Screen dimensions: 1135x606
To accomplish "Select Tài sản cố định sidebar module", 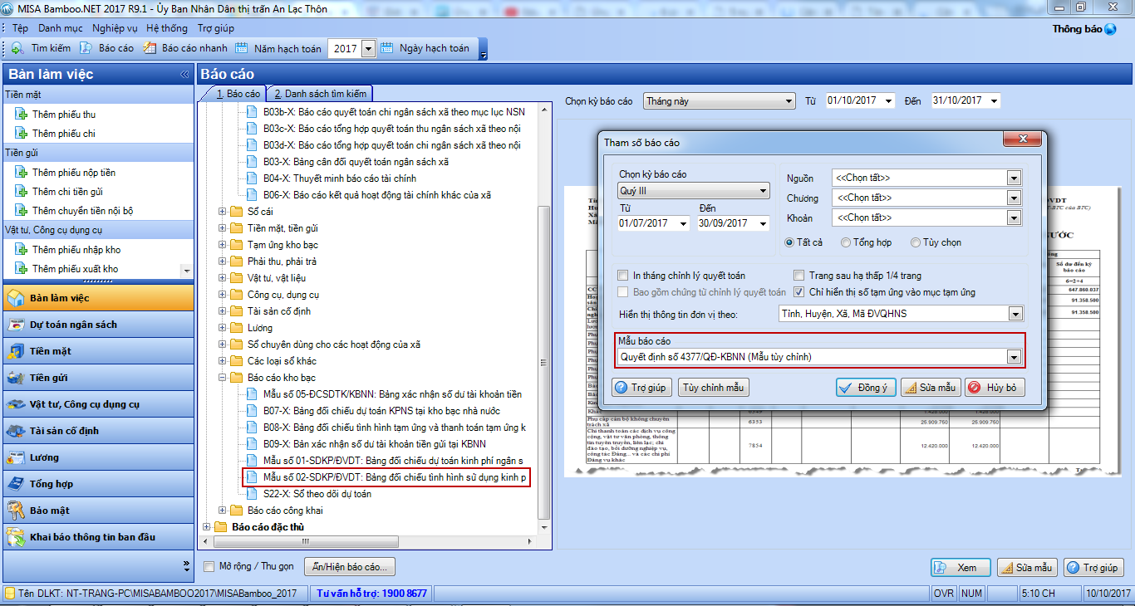I will pos(63,431).
